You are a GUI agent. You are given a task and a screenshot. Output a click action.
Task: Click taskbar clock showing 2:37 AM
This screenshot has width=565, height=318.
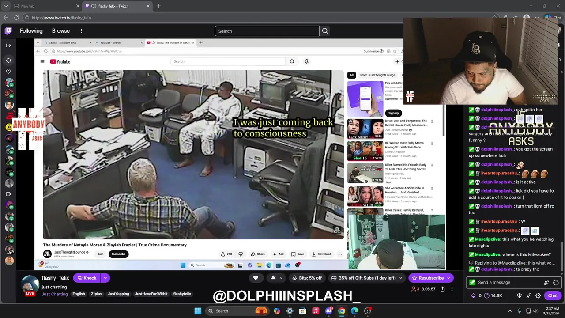click(550, 311)
